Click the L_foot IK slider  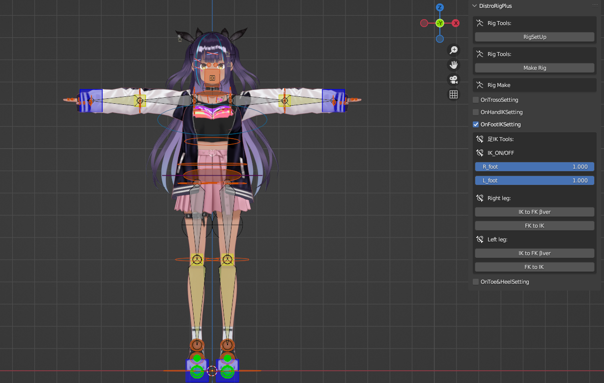[x=535, y=180]
